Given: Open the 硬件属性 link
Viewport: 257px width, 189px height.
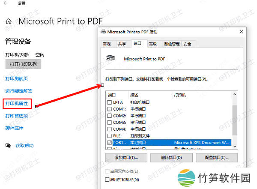Looking at the screenshot, I should 15,129.
